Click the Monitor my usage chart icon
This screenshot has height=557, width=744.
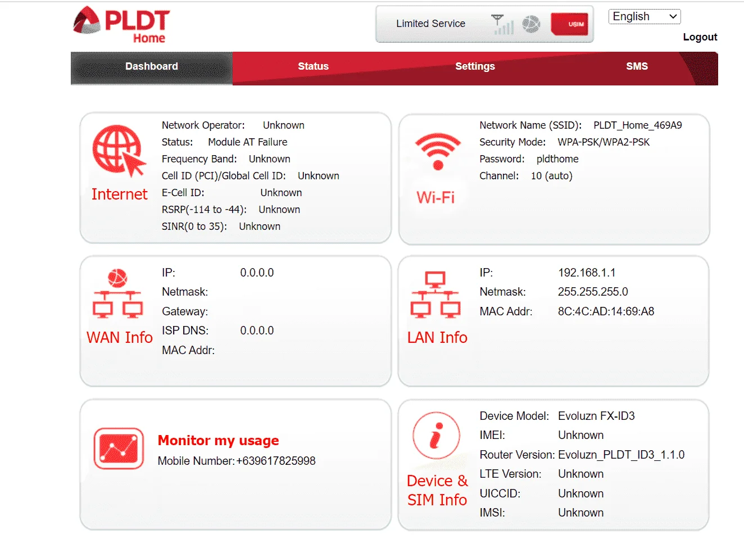tap(119, 448)
